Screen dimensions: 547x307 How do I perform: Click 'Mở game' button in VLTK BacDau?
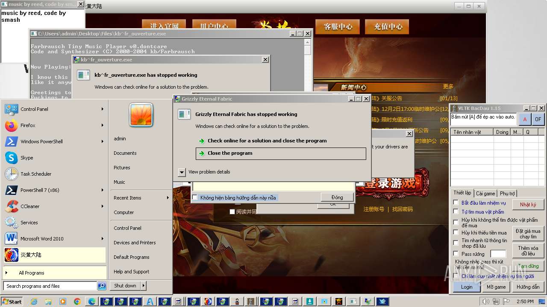(x=496, y=287)
